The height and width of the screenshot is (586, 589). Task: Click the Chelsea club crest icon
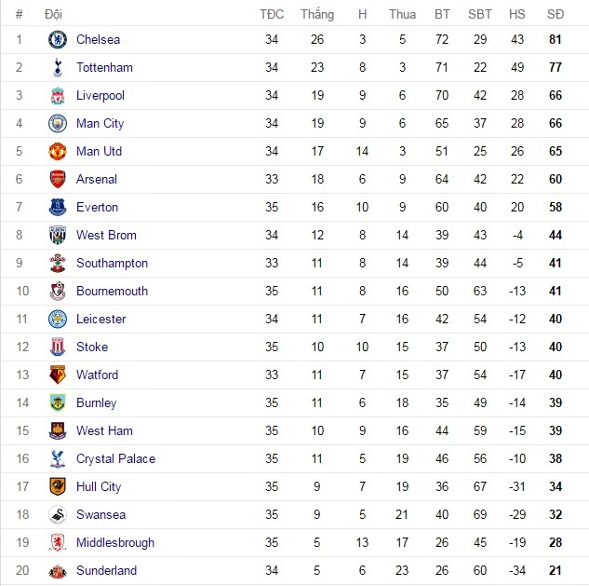point(58,40)
